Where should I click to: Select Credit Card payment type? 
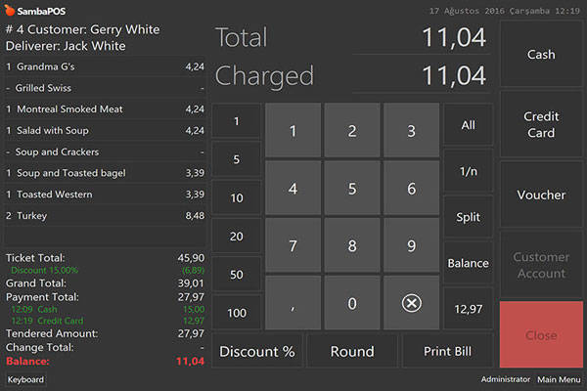click(x=541, y=125)
